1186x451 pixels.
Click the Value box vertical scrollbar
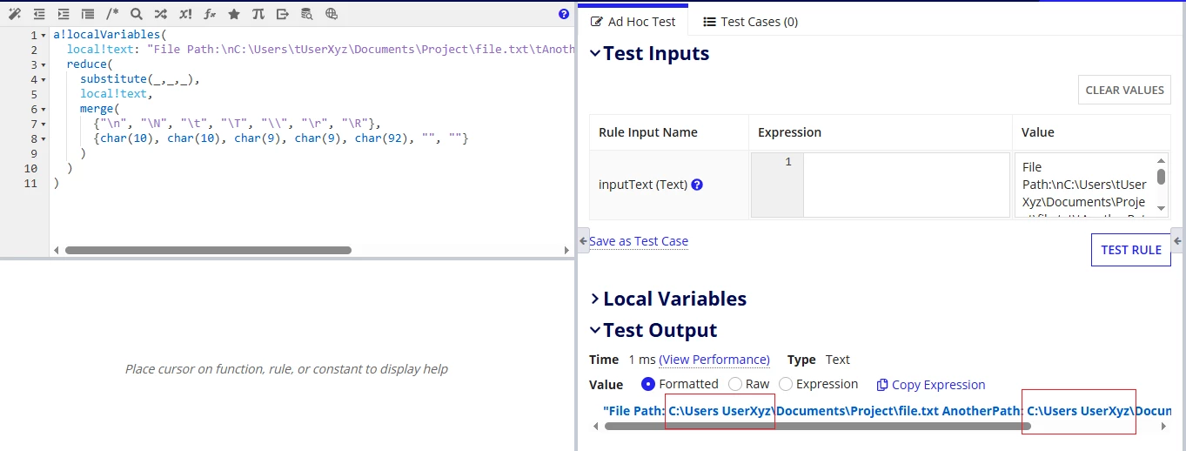click(1162, 177)
